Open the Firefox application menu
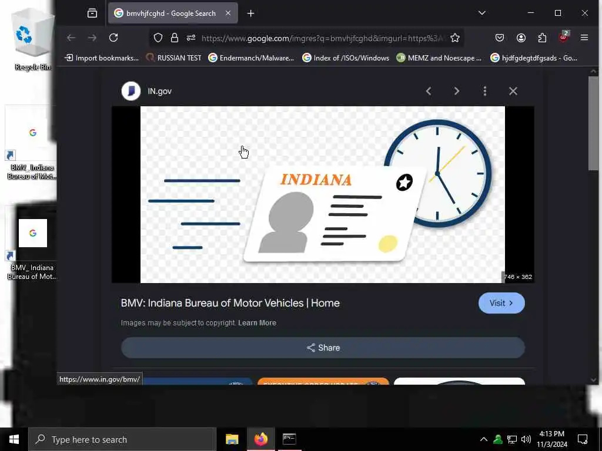This screenshot has width=602, height=451. pos(584,38)
